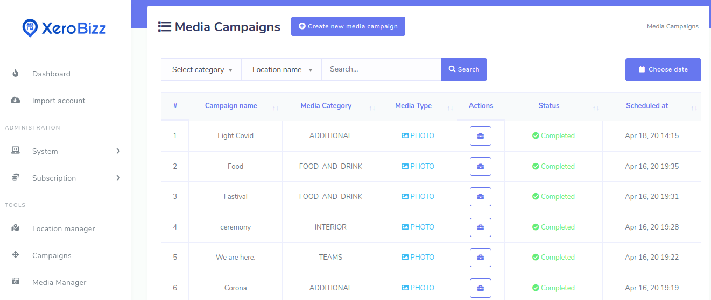The width and height of the screenshot is (711, 300).
Task: Click the Search text field
Action: tap(382, 69)
